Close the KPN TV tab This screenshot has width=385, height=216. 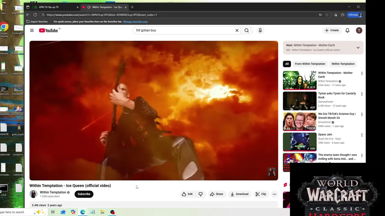(x=78, y=7)
